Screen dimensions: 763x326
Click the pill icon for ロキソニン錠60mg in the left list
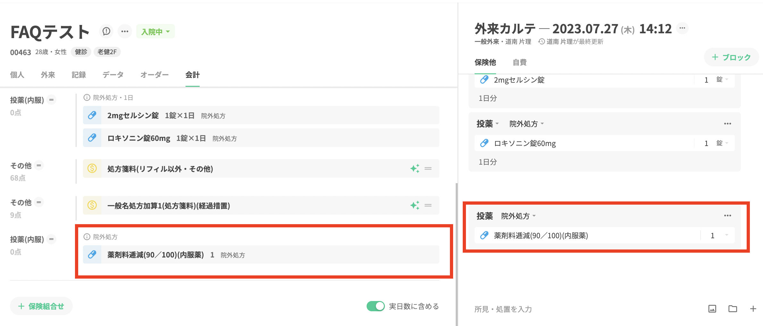coord(92,138)
